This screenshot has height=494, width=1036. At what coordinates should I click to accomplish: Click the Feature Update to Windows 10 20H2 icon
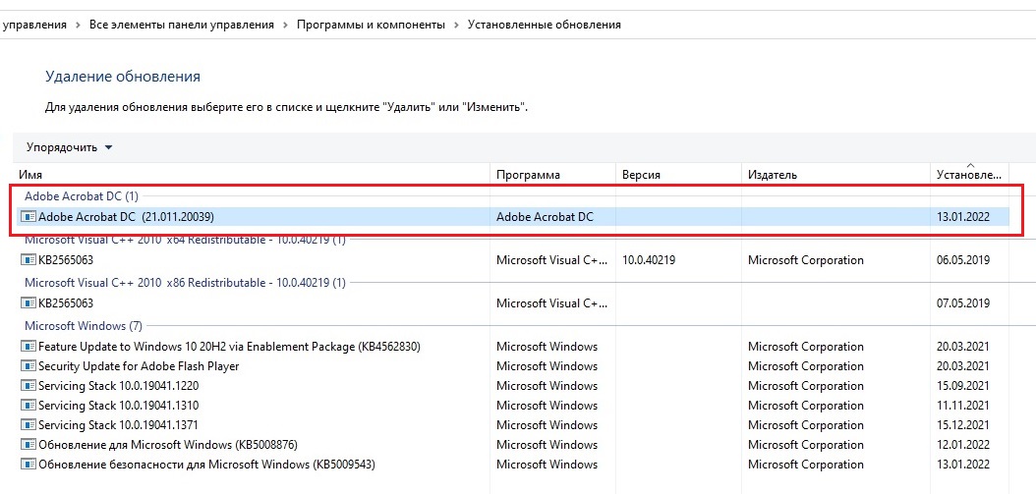pyautogui.click(x=28, y=347)
